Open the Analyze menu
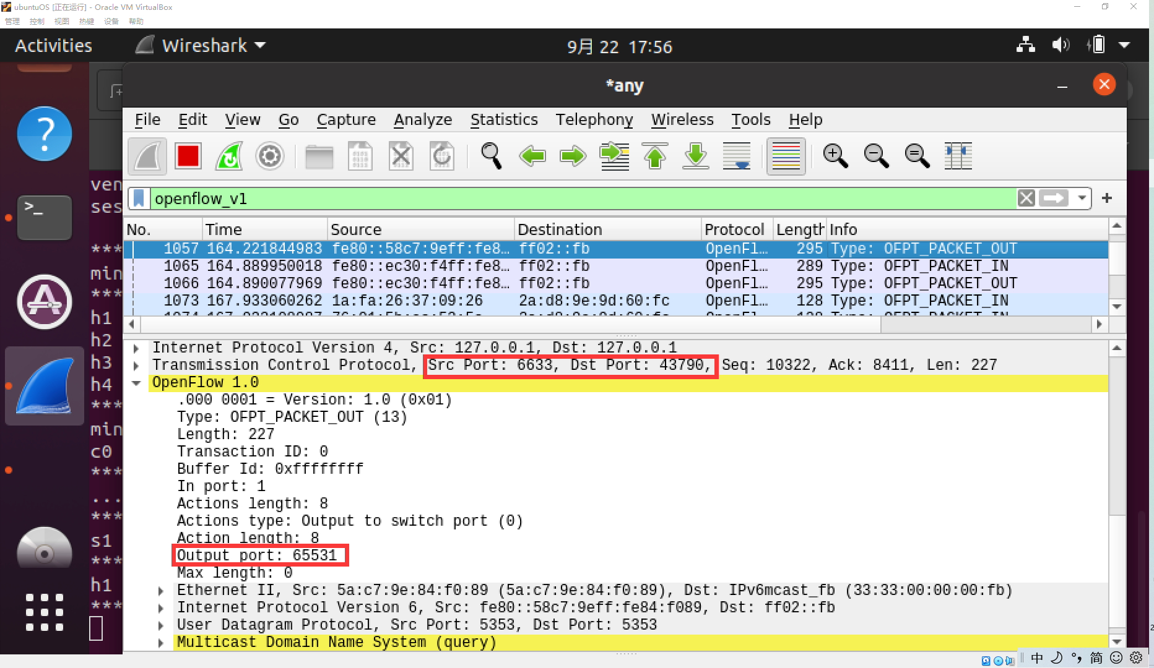The image size is (1154, 668). coord(423,119)
